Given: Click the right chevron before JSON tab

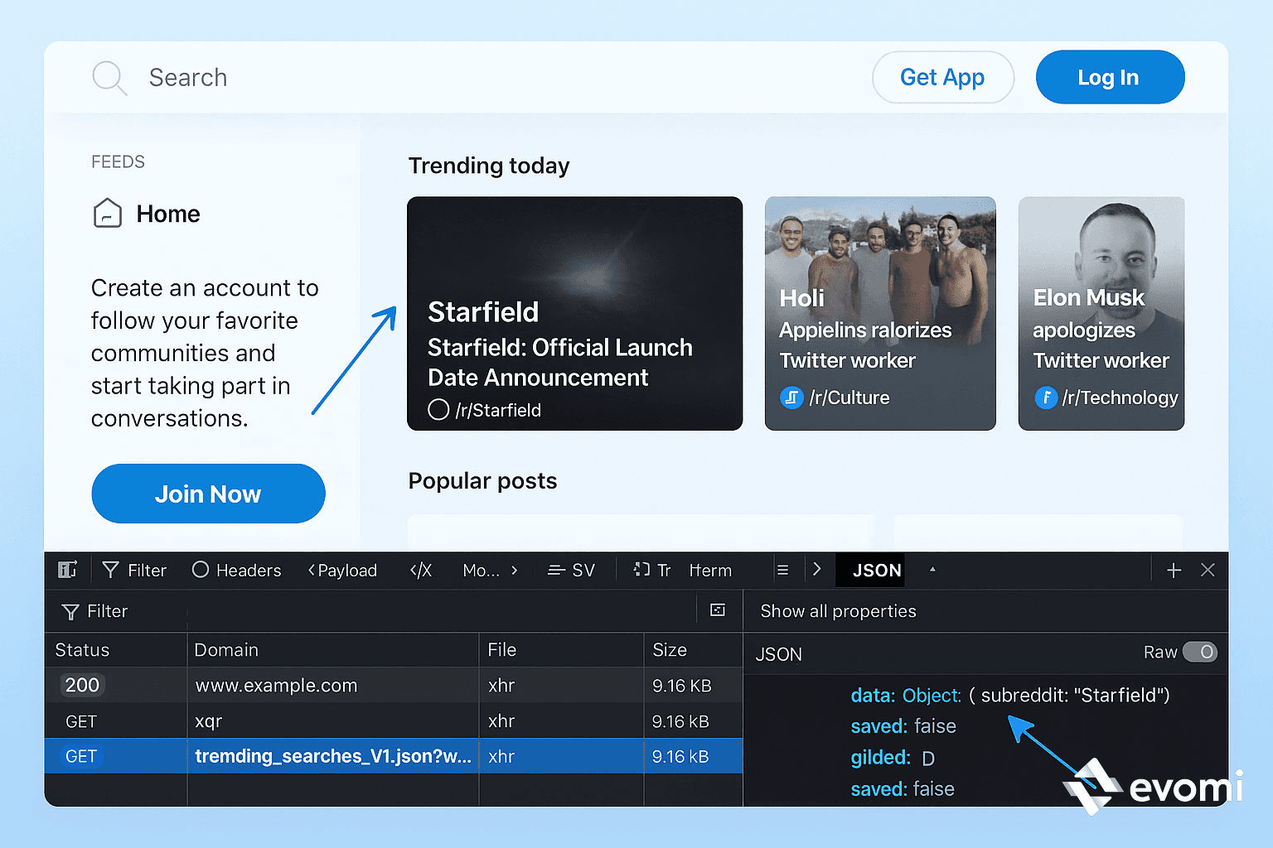Looking at the screenshot, I should coord(816,569).
